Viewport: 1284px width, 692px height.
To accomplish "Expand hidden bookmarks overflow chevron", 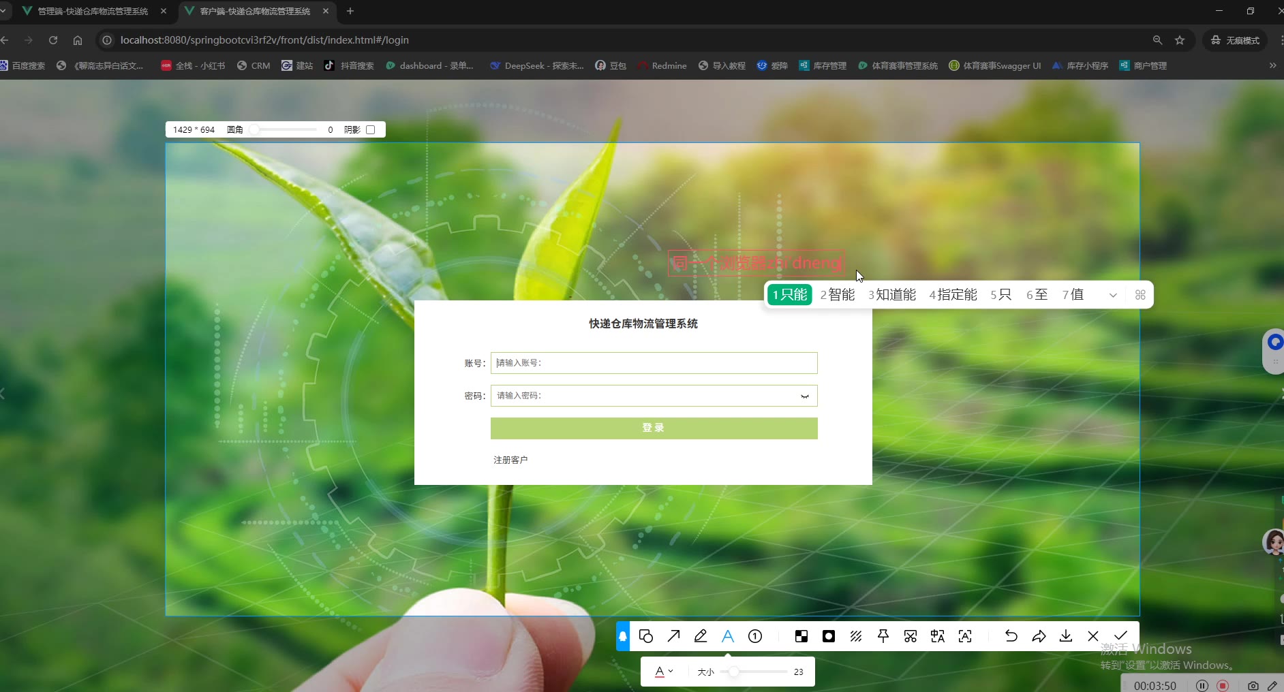I will coord(1272,65).
